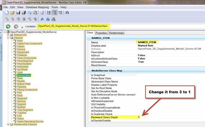
Task: Collapse the Classes folder node
Action: point(8,38)
